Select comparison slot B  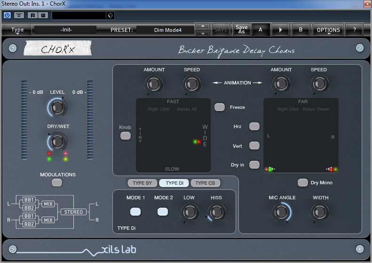(301, 30)
